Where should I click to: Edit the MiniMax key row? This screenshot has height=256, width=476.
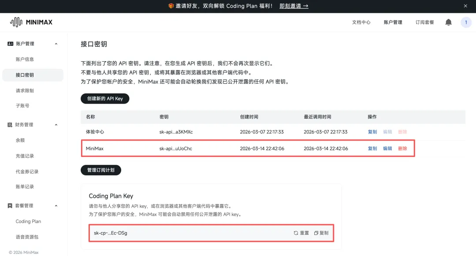(x=387, y=148)
